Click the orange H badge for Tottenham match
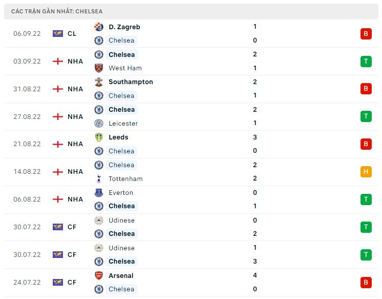Image resolution: width=382 pixels, height=299 pixels. pos(366,172)
